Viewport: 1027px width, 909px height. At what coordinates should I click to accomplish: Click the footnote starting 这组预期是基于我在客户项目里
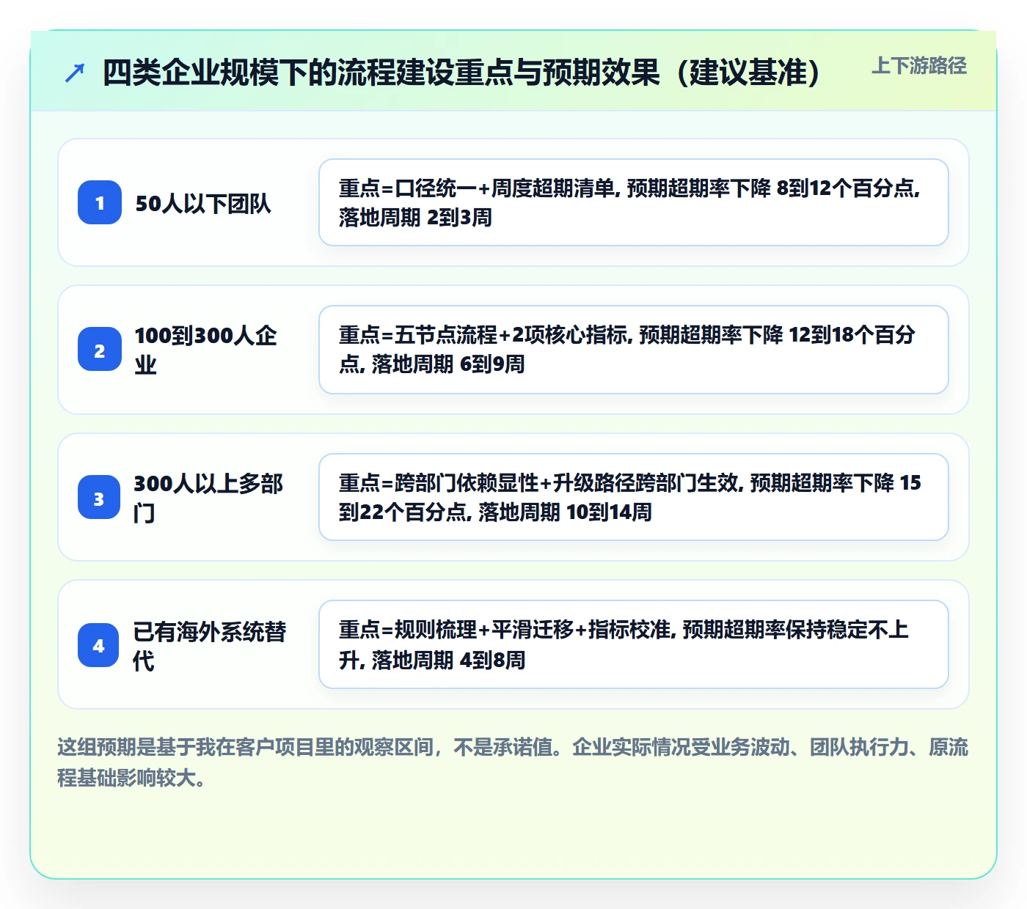click(513, 762)
